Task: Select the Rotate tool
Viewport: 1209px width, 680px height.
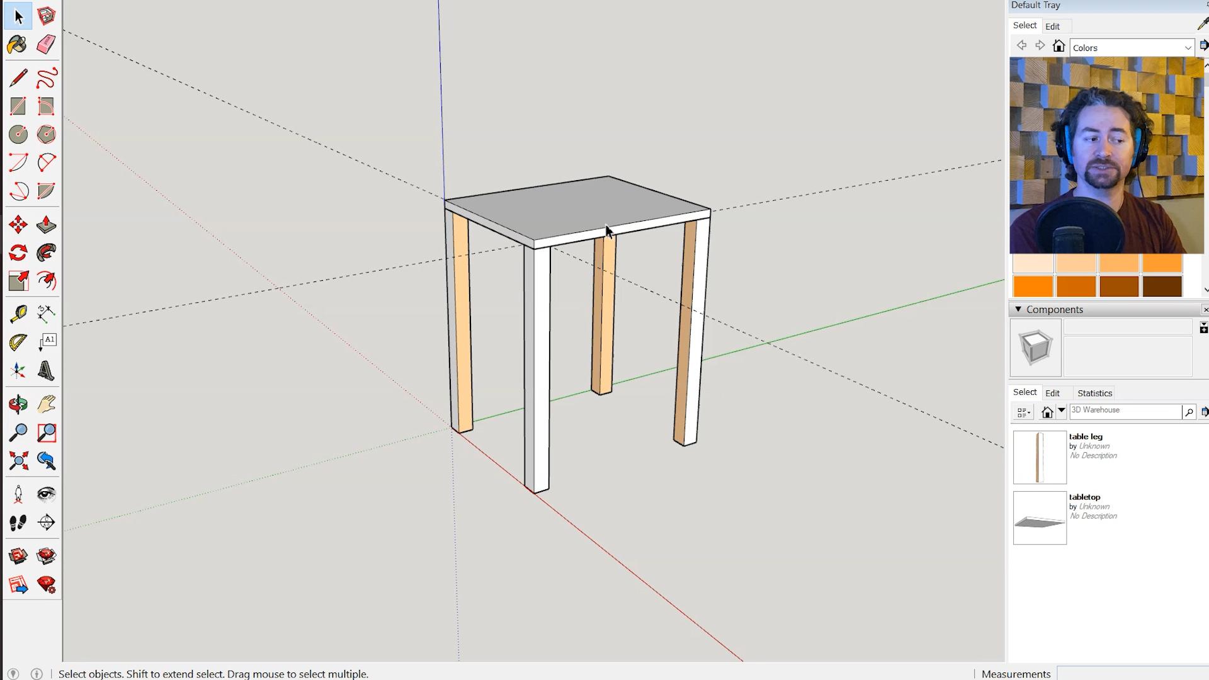Action: click(18, 253)
